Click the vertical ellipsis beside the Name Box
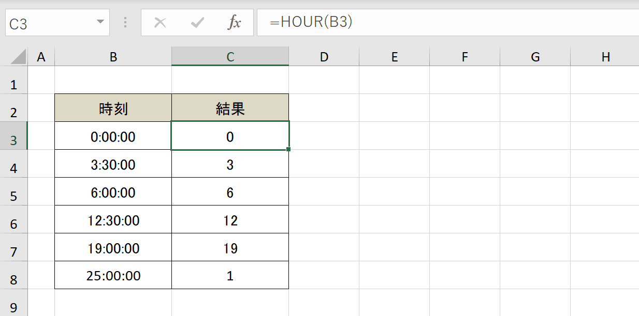The height and width of the screenshot is (316, 639). (124, 22)
